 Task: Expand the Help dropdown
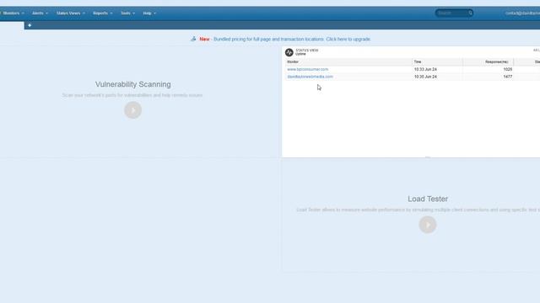click(x=149, y=13)
